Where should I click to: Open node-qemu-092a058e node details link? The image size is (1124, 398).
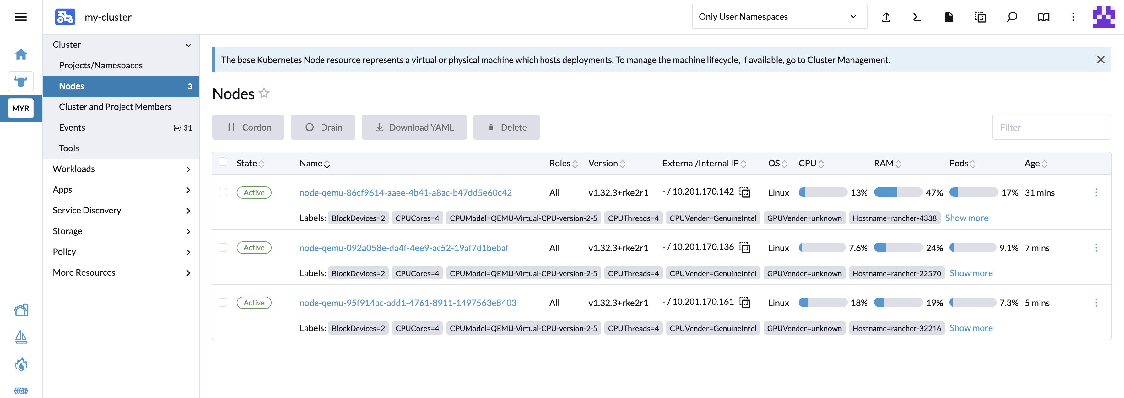(x=404, y=248)
